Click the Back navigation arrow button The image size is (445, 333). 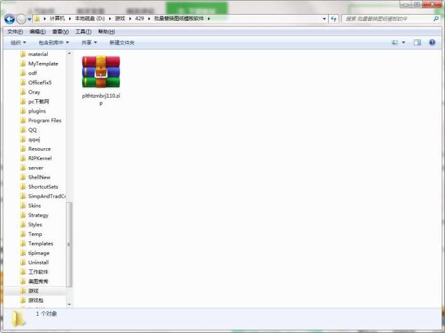pyautogui.click(x=10, y=19)
